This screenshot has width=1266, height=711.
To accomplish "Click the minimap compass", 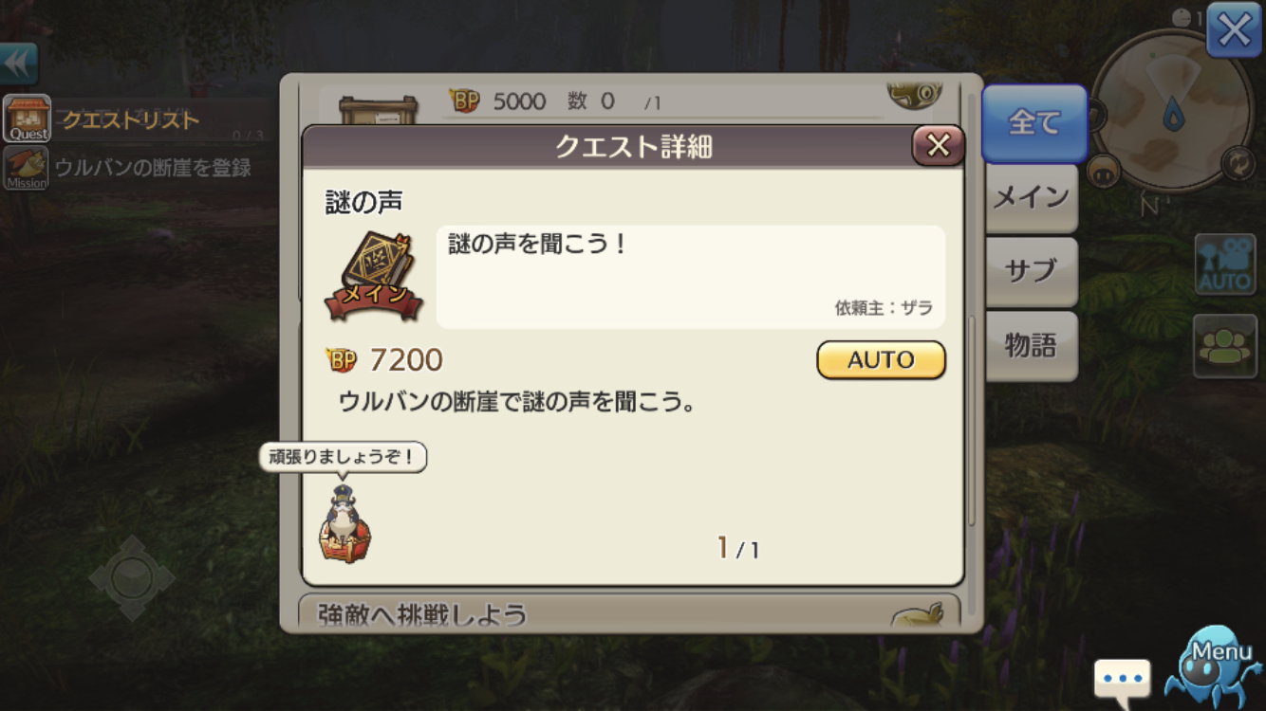I will pyautogui.click(x=1172, y=111).
